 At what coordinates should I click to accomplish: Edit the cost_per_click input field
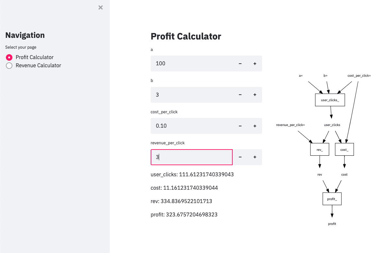[x=191, y=126]
